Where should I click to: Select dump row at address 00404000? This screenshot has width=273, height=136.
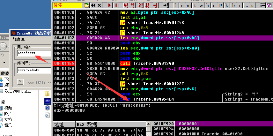tap(99, 130)
